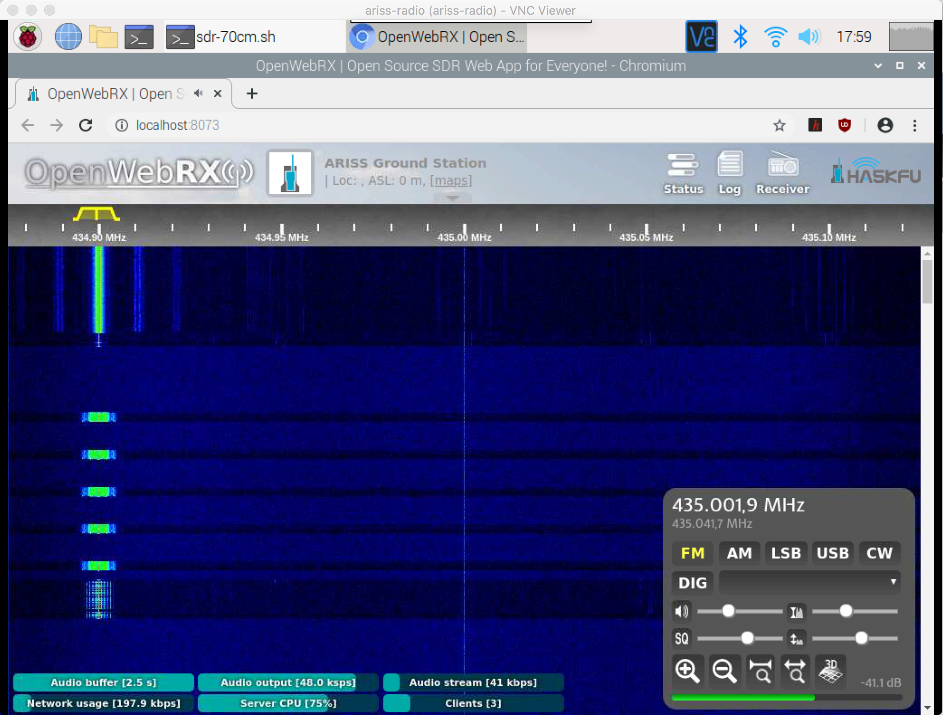Mute audio with the speaker icon

tap(682, 611)
